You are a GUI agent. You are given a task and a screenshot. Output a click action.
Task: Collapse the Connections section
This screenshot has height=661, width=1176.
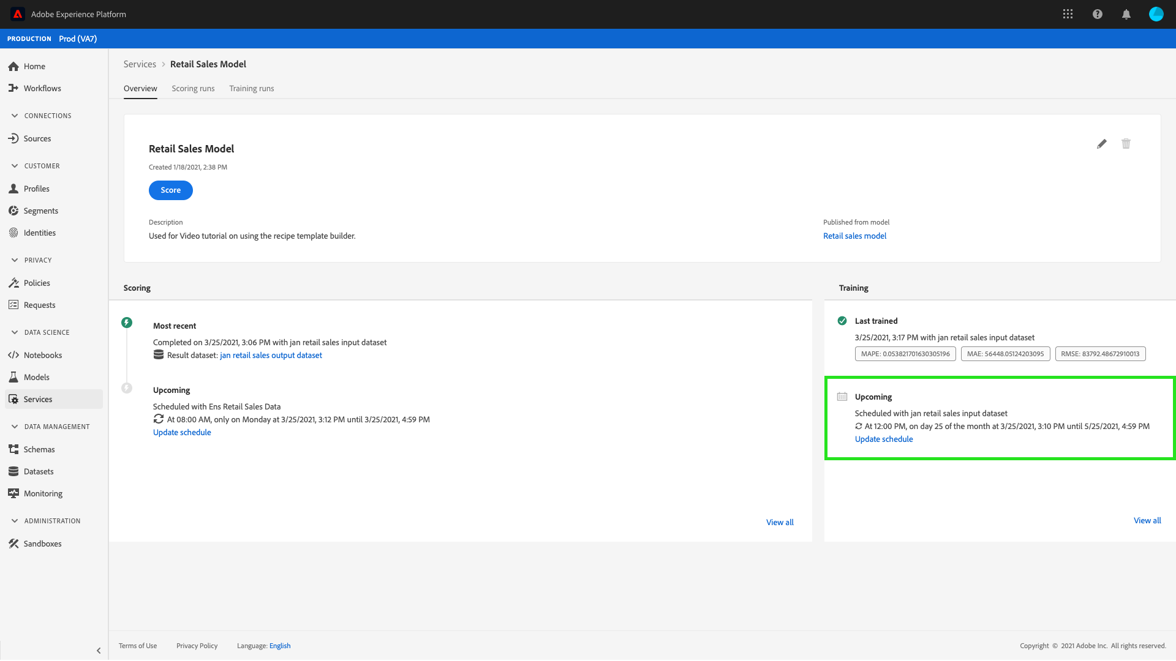coord(15,116)
